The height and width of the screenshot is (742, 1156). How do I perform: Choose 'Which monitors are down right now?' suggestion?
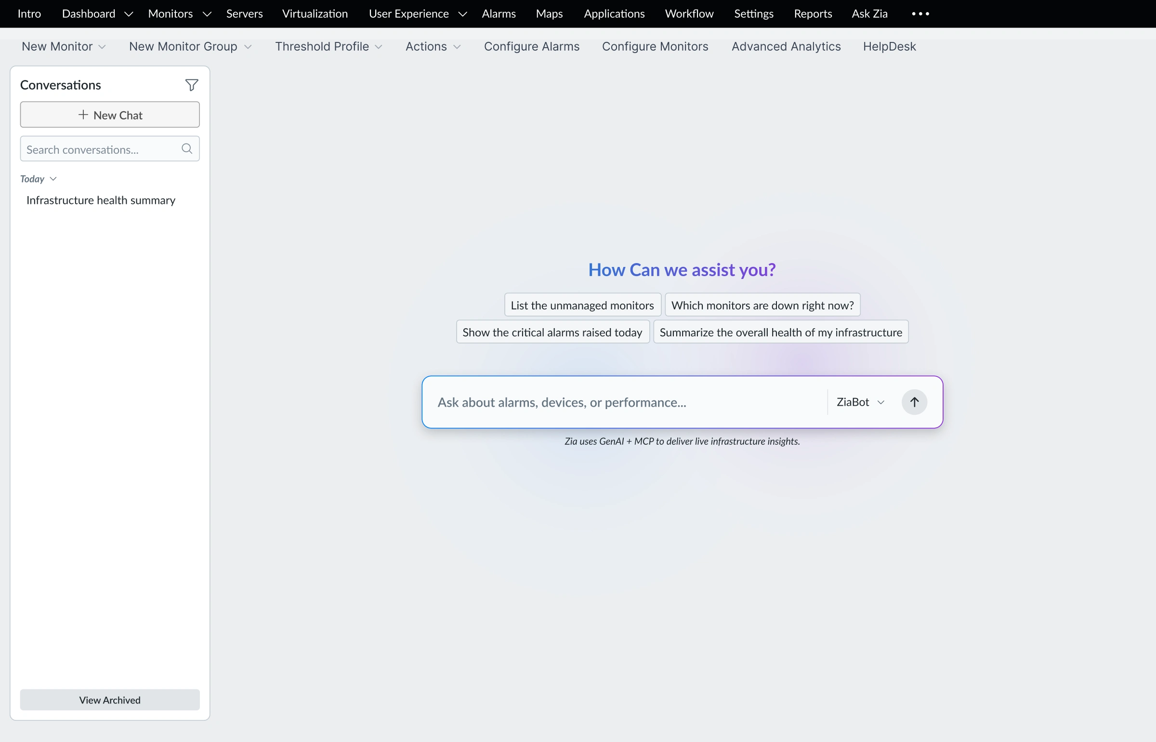click(762, 305)
